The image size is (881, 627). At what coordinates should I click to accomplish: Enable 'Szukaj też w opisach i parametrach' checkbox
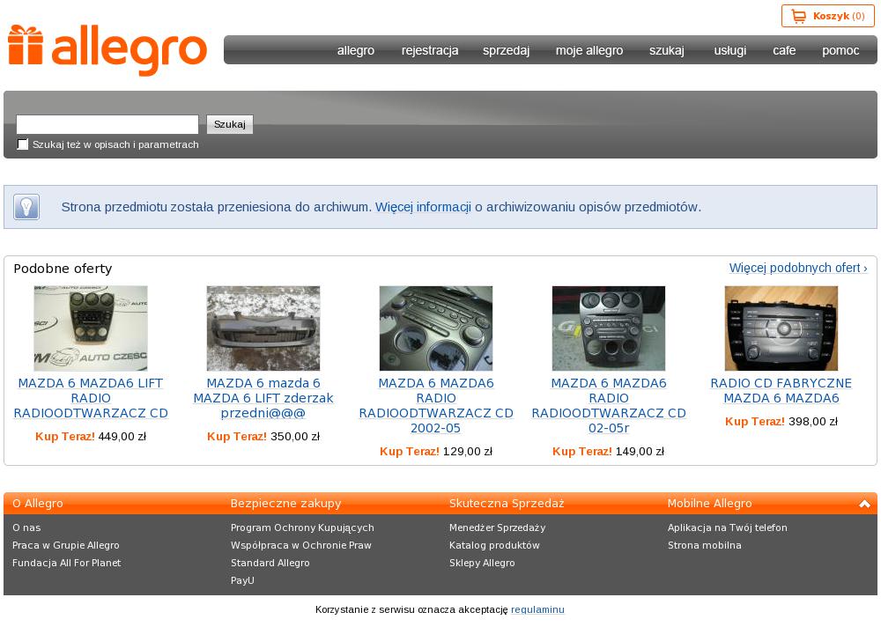point(23,144)
